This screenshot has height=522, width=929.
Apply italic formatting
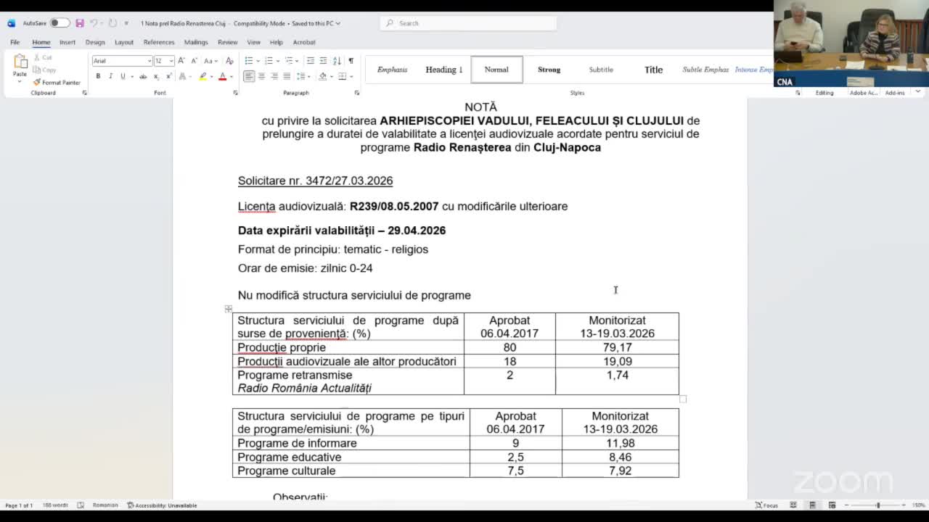[x=110, y=75]
